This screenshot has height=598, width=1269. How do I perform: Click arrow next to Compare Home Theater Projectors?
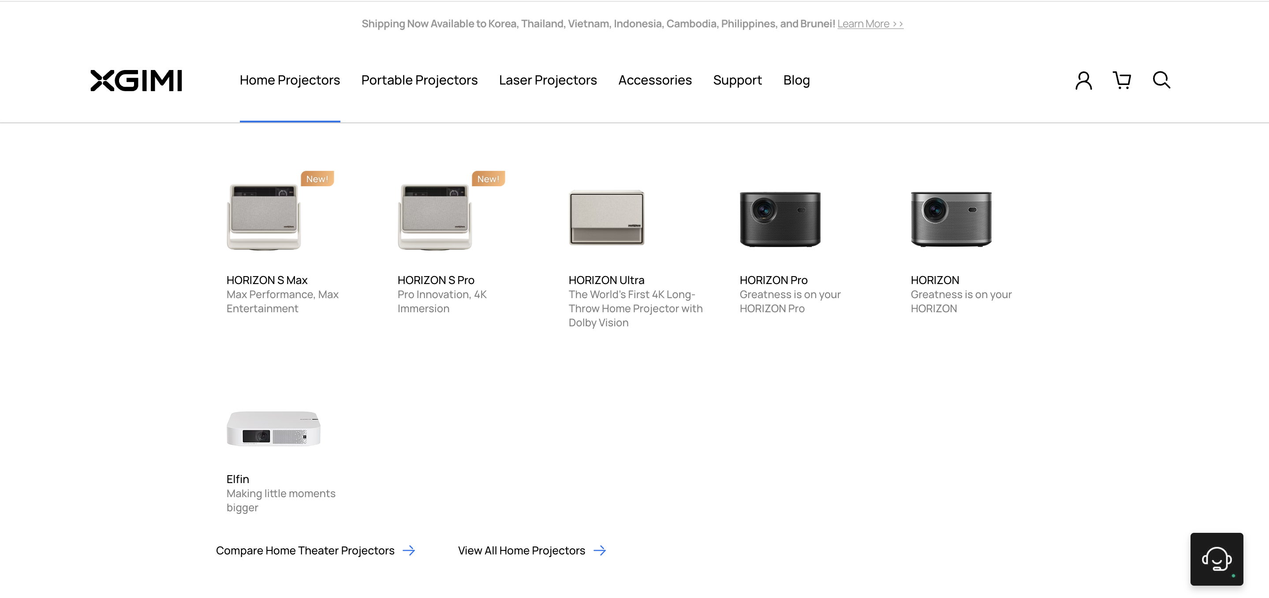(x=409, y=550)
